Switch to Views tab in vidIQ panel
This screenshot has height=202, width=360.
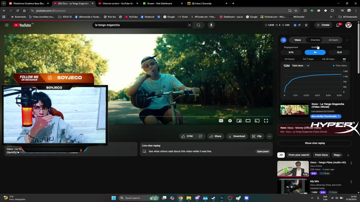298,40
